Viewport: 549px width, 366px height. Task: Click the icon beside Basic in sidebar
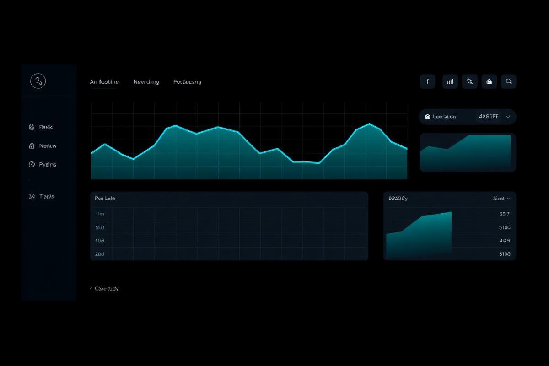click(x=32, y=127)
